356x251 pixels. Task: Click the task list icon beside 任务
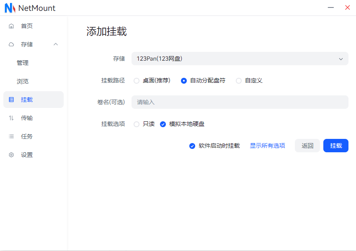pos(11,136)
